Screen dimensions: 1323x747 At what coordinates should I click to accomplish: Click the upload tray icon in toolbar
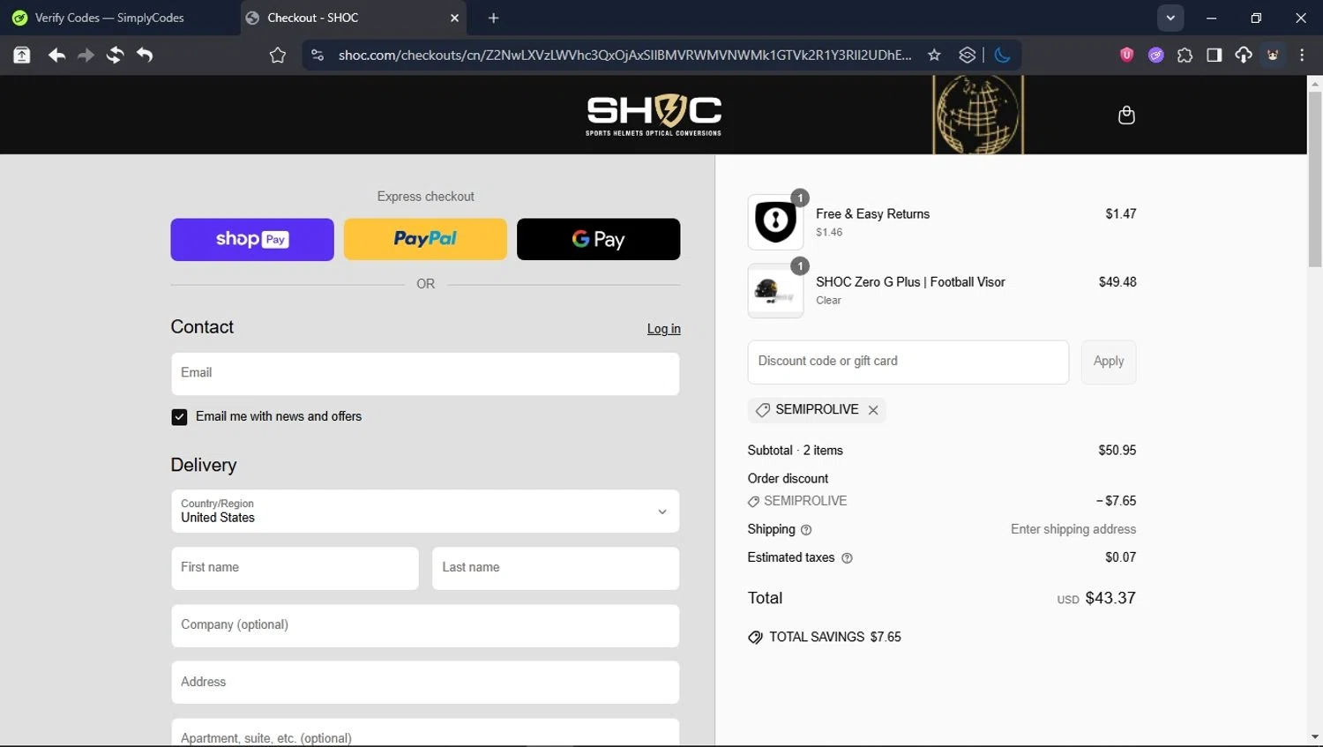click(x=22, y=55)
